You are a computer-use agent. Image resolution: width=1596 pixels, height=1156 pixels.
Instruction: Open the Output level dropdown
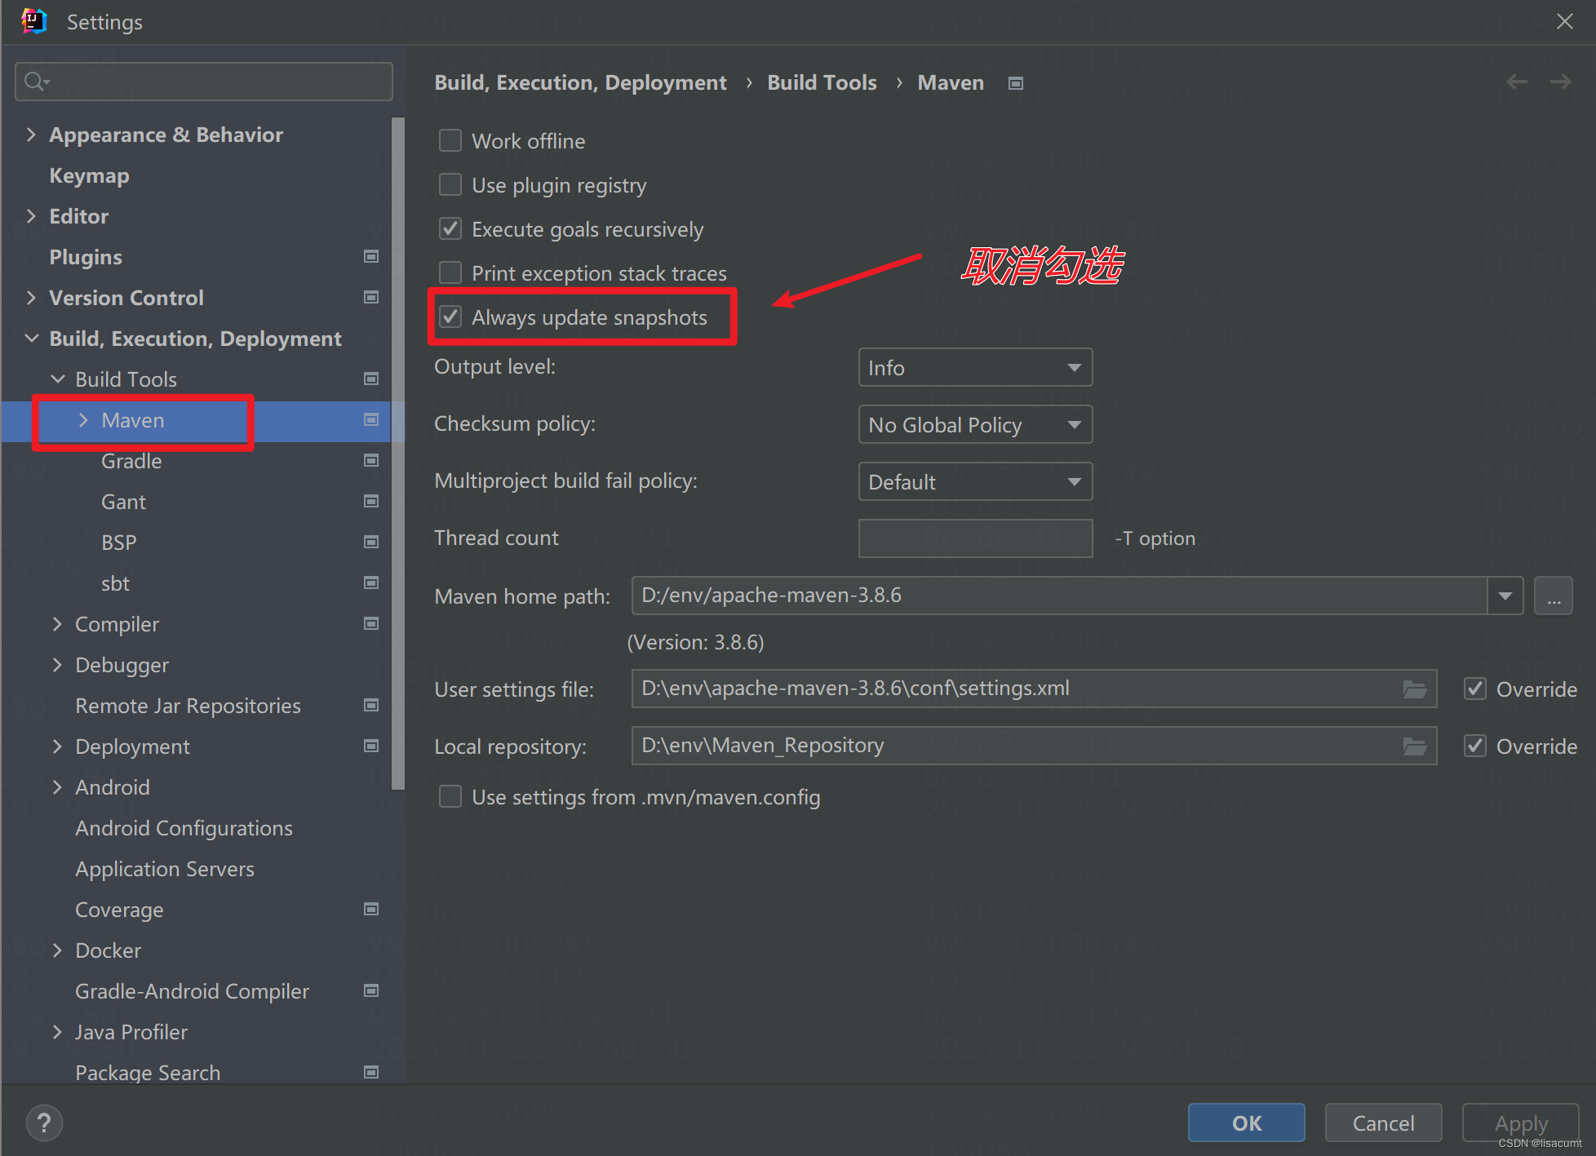pyautogui.click(x=975, y=368)
